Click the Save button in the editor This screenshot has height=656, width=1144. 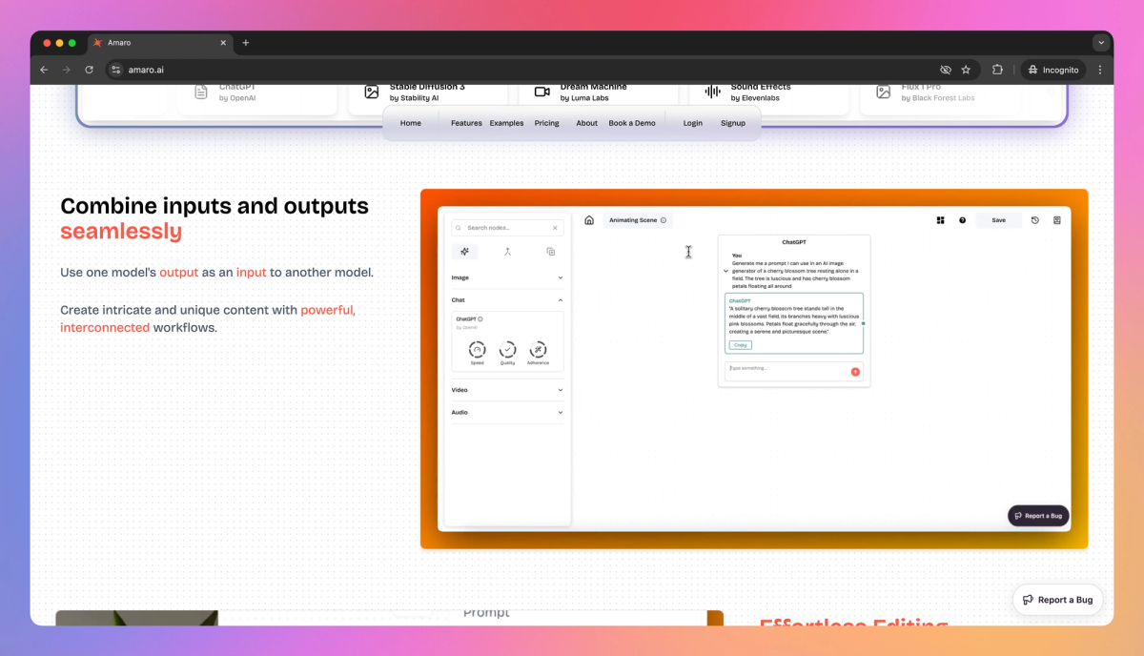[x=998, y=220]
